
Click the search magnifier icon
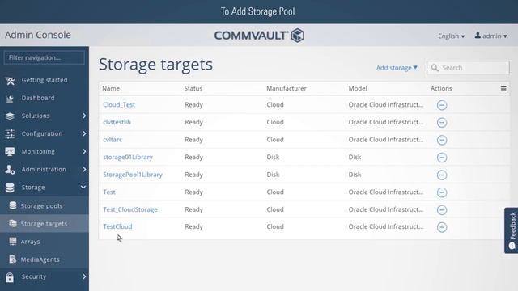pyautogui.click(x=435, y=68)
